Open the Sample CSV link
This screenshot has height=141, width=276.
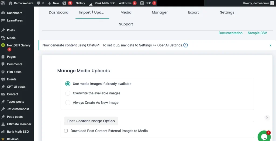(257, 33)
